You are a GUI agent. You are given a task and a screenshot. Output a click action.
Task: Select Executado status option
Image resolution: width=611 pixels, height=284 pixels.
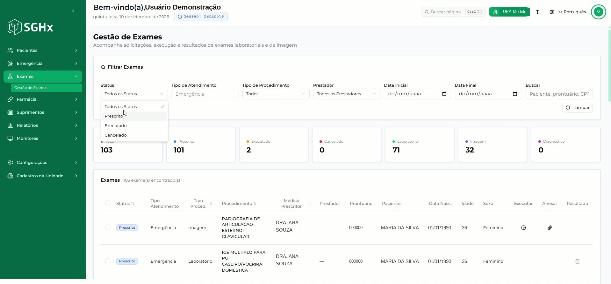tap(134, 126)
